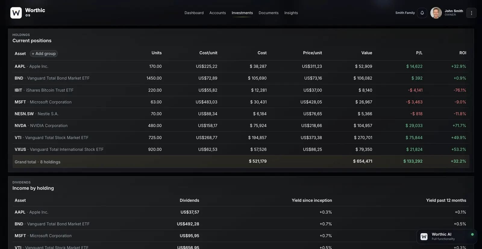Sort by the Cost/unit column header

coord(208,53)
